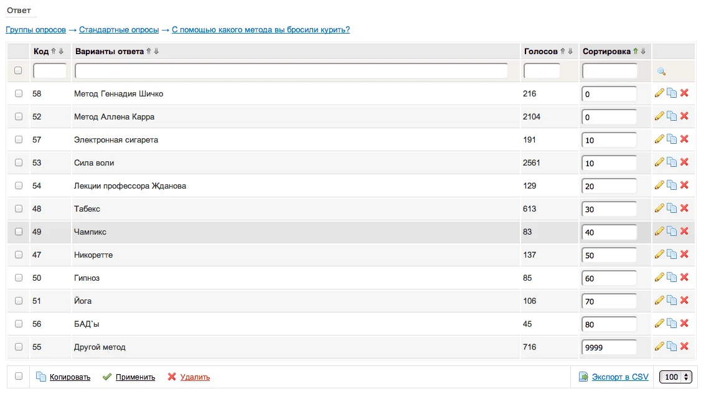Go to Стандартные опросы breadcrumb

point(119,30)
